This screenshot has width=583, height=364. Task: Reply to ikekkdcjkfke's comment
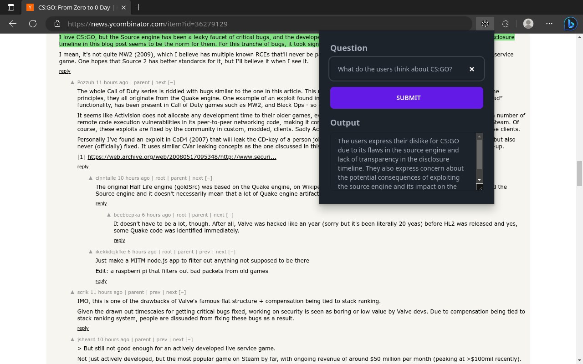tap(101, 281)
